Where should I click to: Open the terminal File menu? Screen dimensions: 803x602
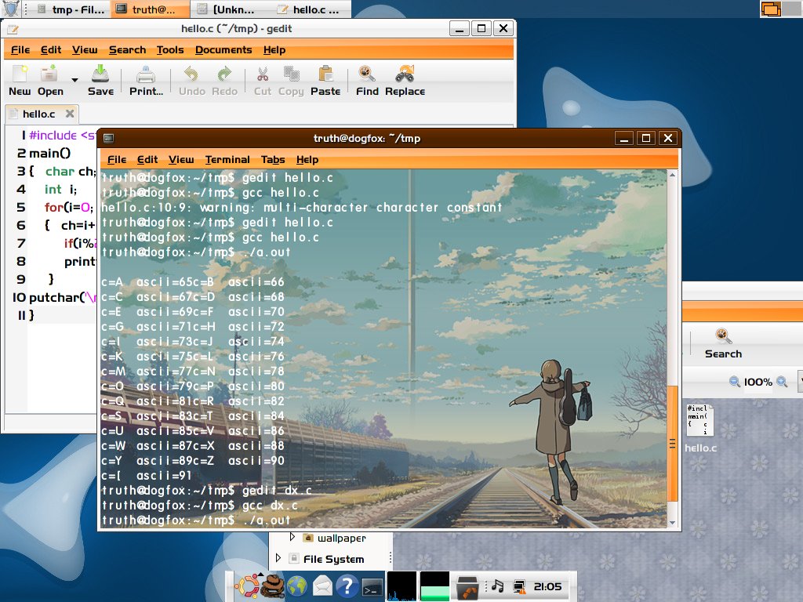tap(117, 160)
